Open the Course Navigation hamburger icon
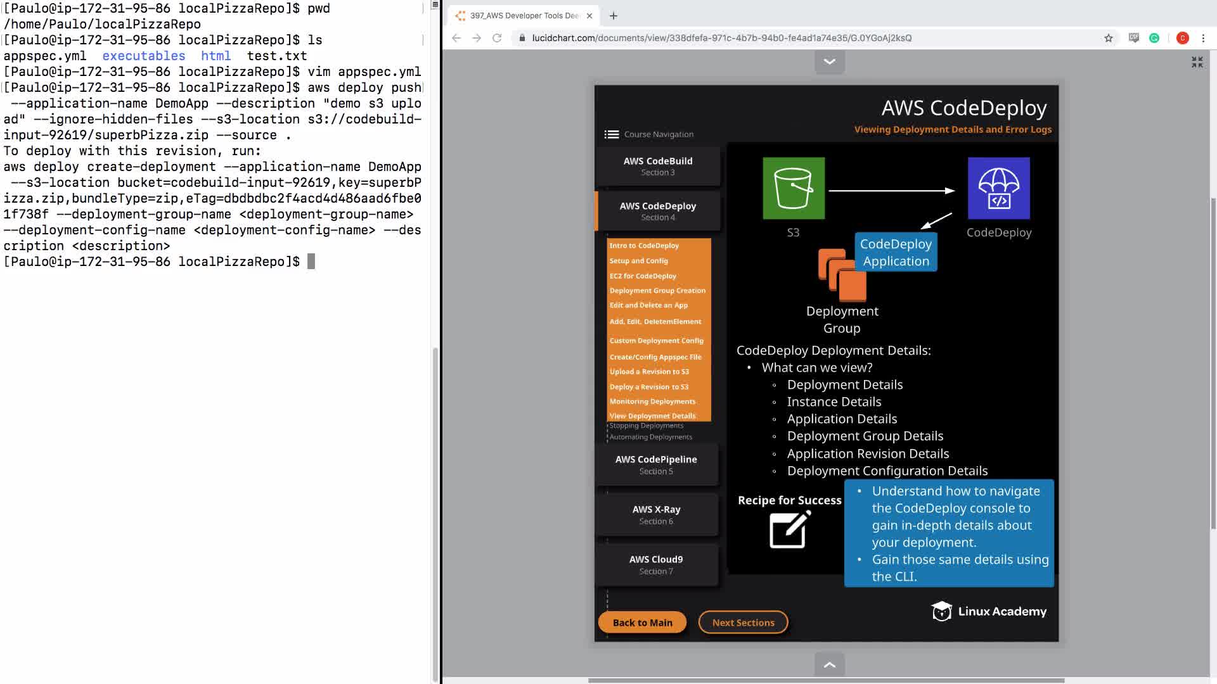Viewport: 1217px width, 684px height. 611,134
